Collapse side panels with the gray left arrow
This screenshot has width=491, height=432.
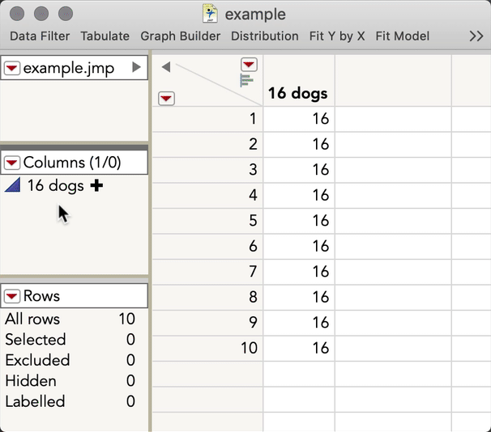(x=166, y=67)
